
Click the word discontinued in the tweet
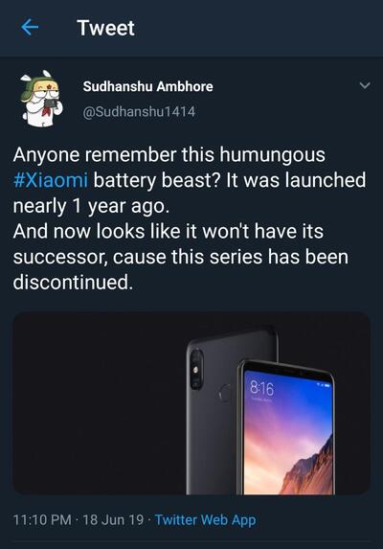point(73,282)
